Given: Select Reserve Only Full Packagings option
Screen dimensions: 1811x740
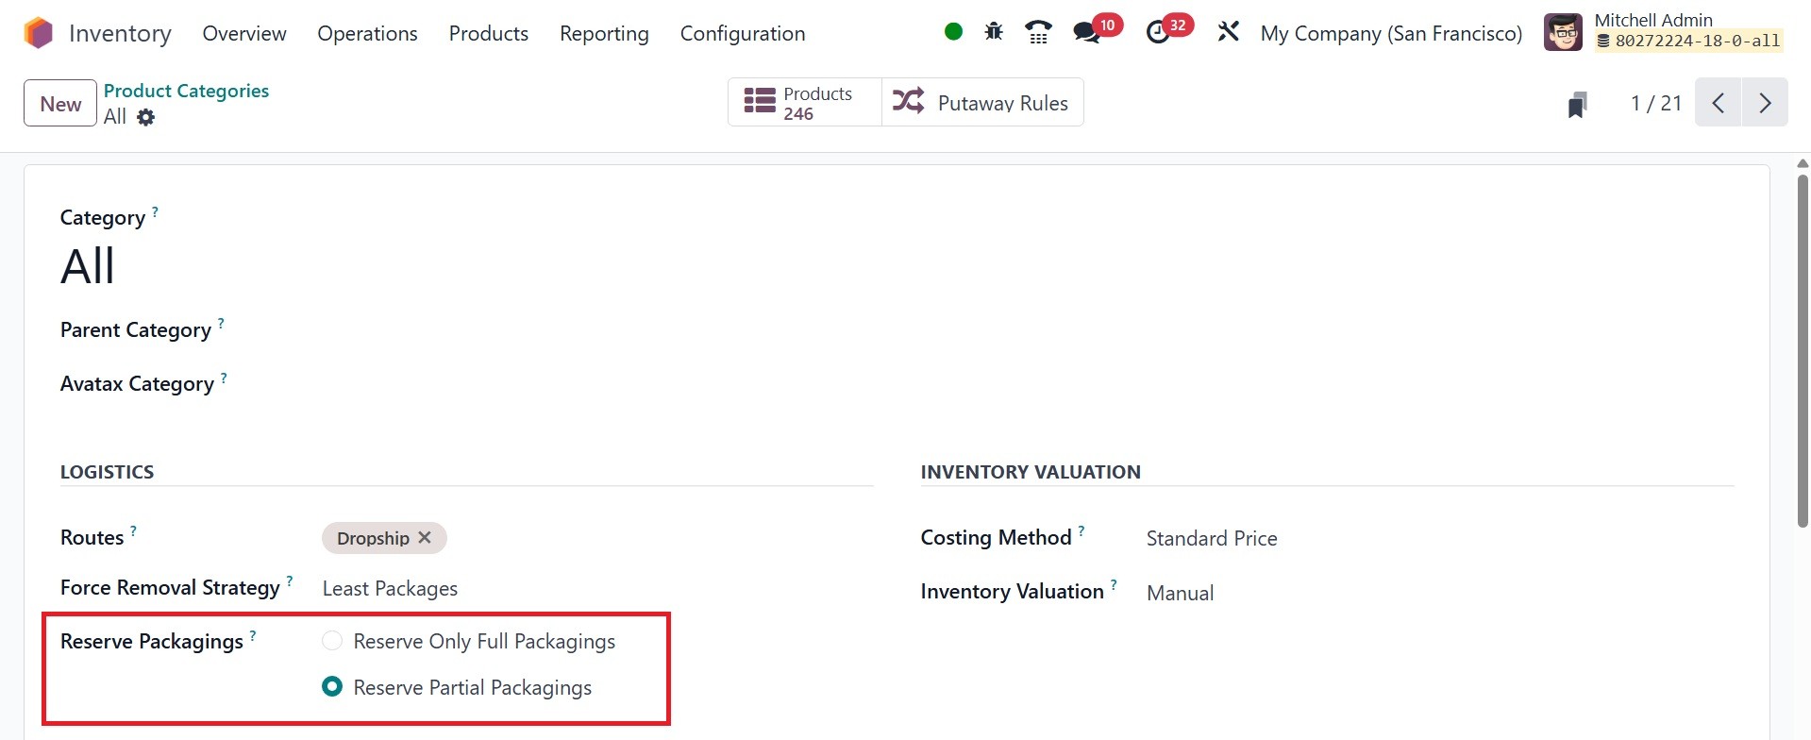Looking at the screenshot, I should click(x=332, y=641).
